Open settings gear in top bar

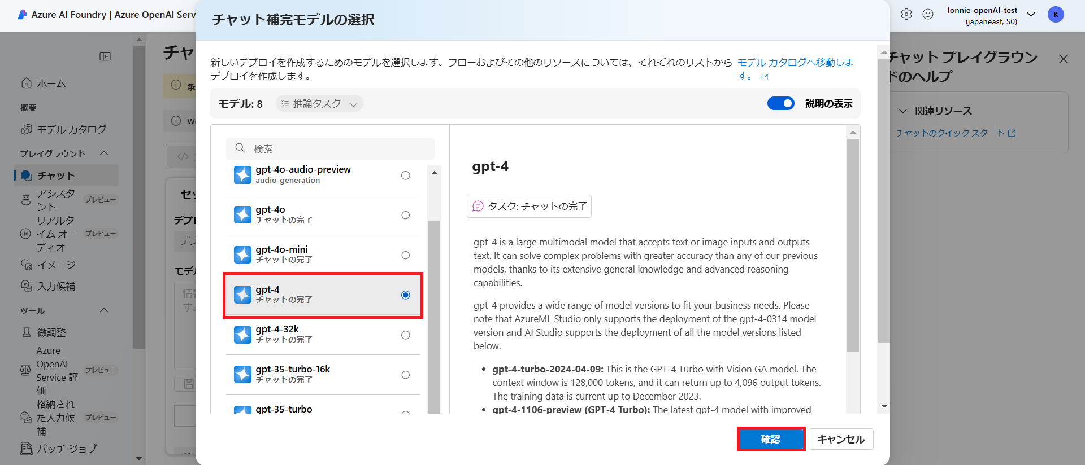click(x=906, y=15)
